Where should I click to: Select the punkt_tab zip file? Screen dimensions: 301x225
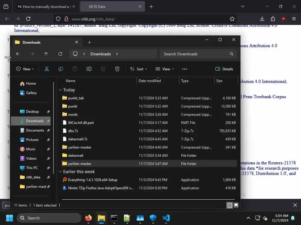pos(149,98)
